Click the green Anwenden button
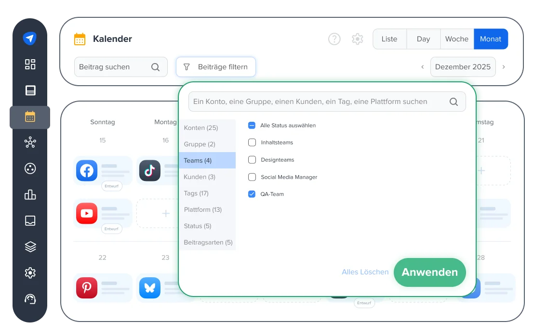The height and width of the screenshot is (335, 534). [429, 272]
